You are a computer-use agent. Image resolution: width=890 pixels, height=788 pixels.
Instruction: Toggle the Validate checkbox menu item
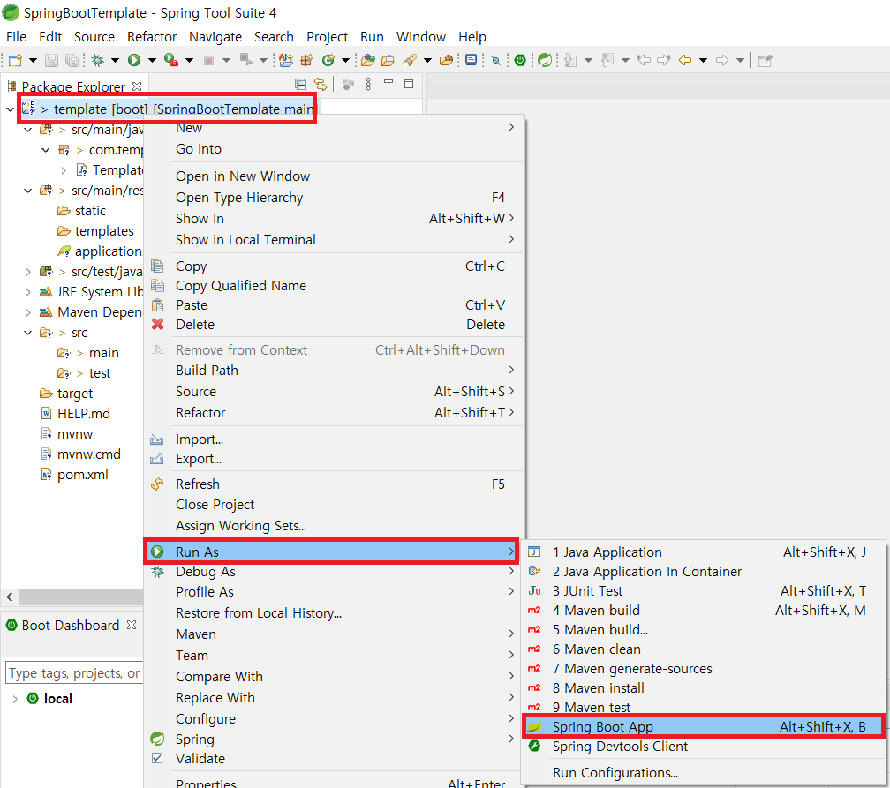point(158,758)
